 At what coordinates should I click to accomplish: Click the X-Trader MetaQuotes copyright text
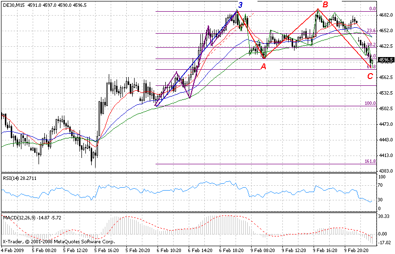58,241
